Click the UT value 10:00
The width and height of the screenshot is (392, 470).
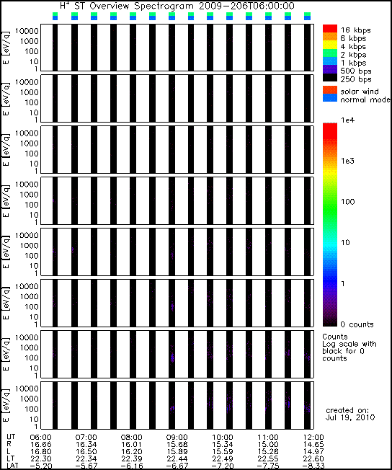coord(223,438)
